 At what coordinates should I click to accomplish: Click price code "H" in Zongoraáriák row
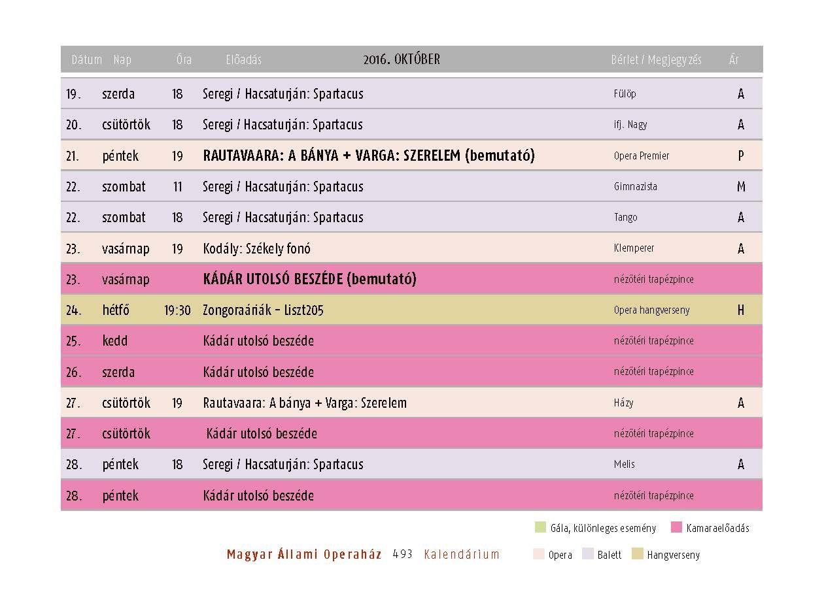741,310
